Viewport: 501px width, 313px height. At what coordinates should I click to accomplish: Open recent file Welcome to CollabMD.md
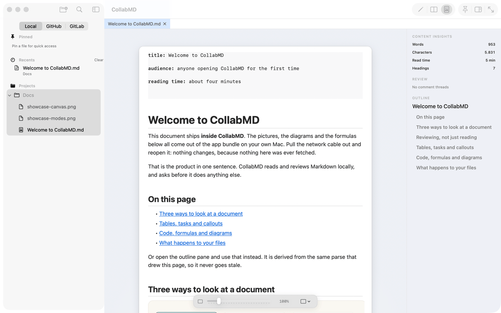click(51, 70)
